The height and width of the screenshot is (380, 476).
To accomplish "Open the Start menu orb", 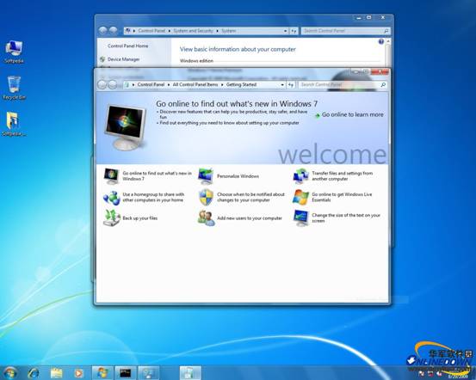I will click(9, 373).
